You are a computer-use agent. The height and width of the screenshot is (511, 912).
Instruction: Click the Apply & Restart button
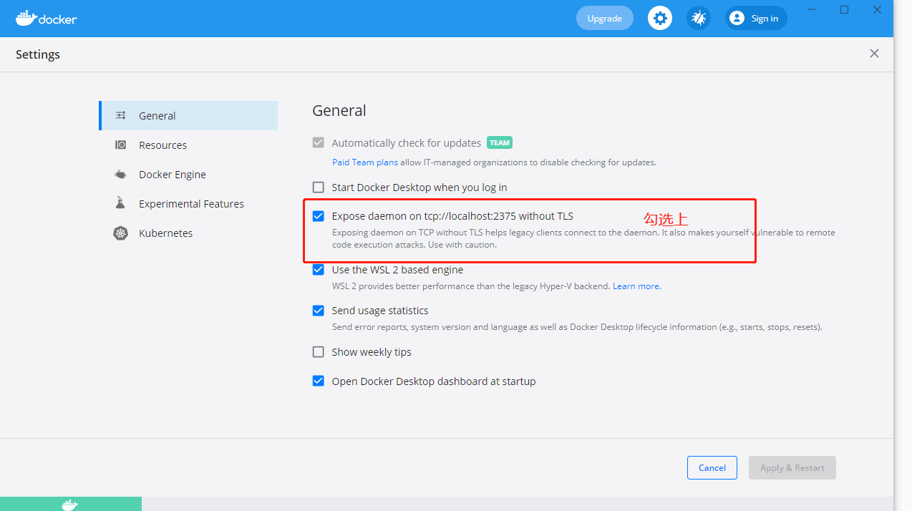point(792,467)
